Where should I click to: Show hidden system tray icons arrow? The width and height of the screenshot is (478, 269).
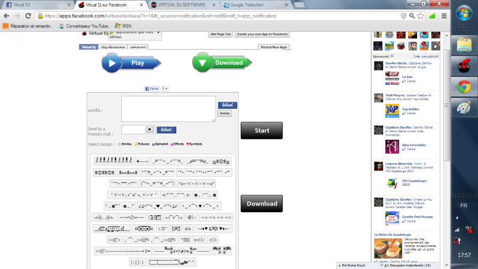[x=456, y=218]
